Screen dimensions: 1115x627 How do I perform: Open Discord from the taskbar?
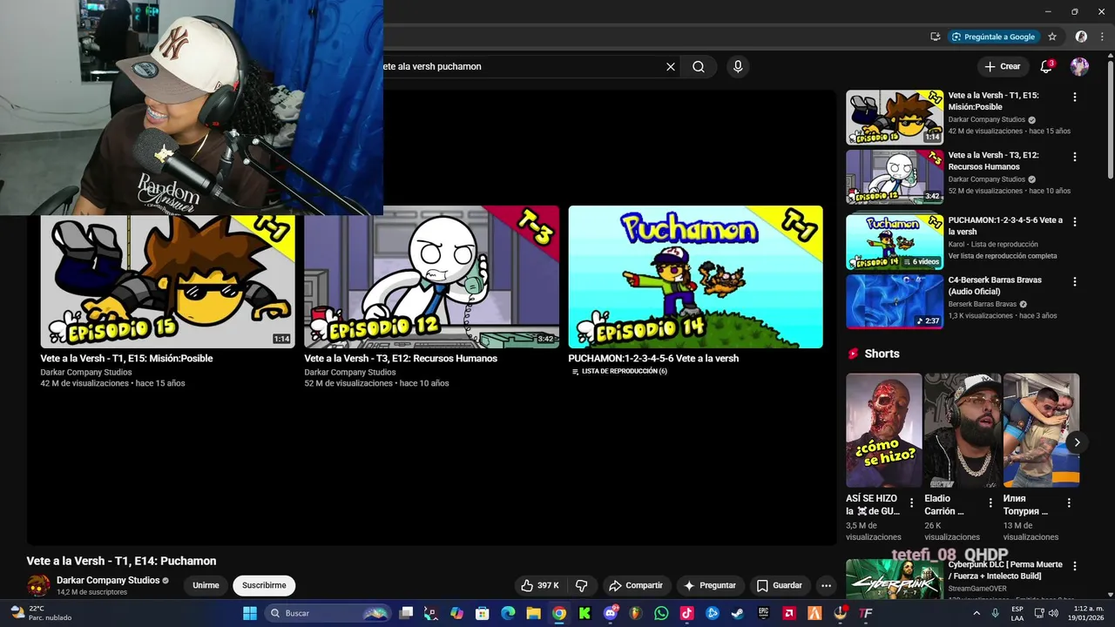(x=611, y=613)
